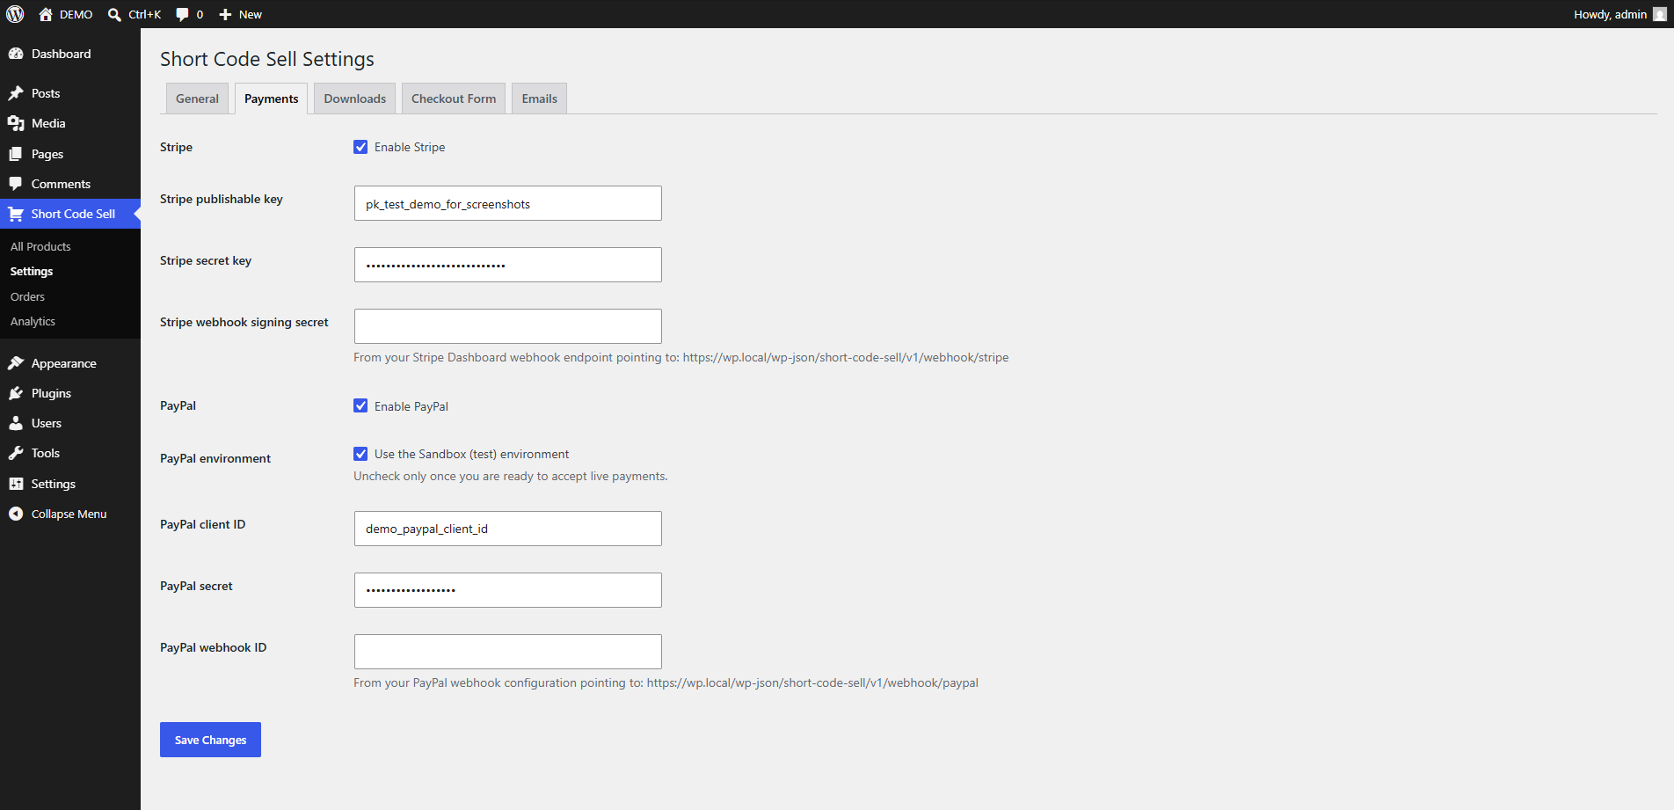
Task: Click the Collapse Menu label
Action: coord(69,514)
